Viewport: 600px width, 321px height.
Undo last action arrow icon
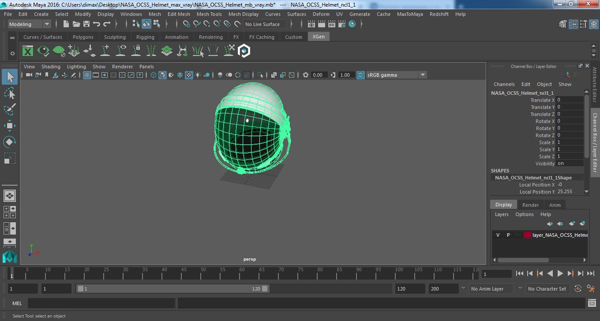click(97, 24)
